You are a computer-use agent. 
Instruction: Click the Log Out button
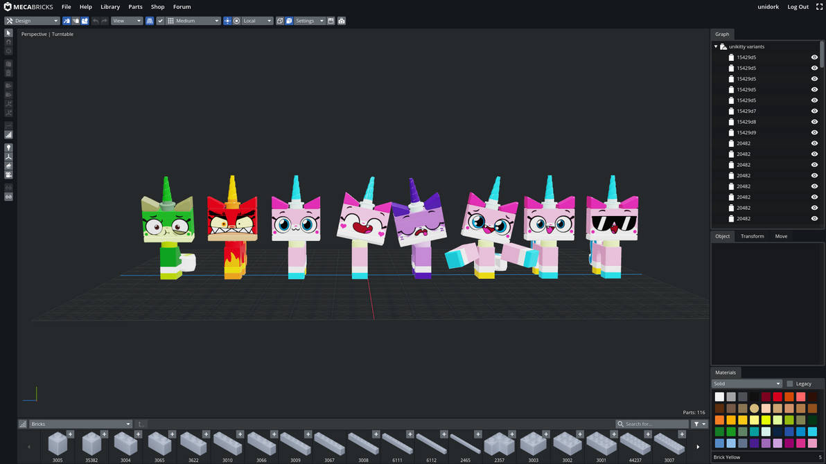click(798, 6)
